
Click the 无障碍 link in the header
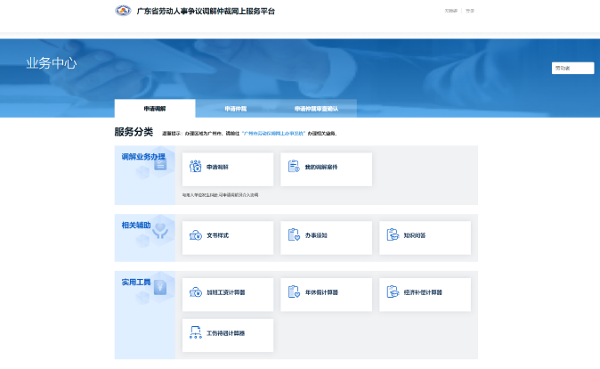(x=451, y=11)
